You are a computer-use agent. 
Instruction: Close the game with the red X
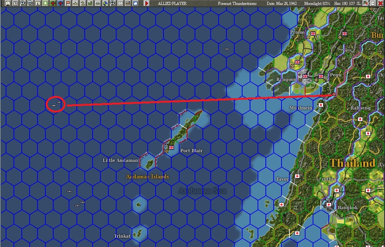380,3
